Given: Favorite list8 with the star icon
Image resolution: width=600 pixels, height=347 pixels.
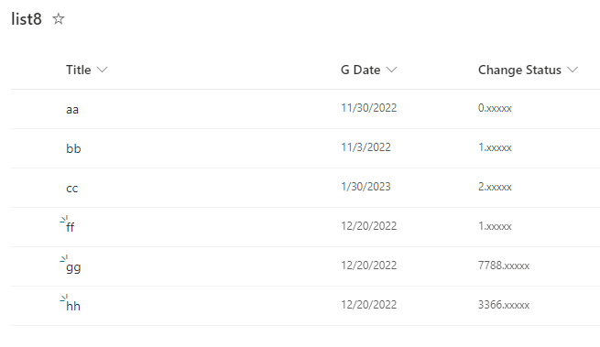Looking at the screenshot, I should coord(59,18).
